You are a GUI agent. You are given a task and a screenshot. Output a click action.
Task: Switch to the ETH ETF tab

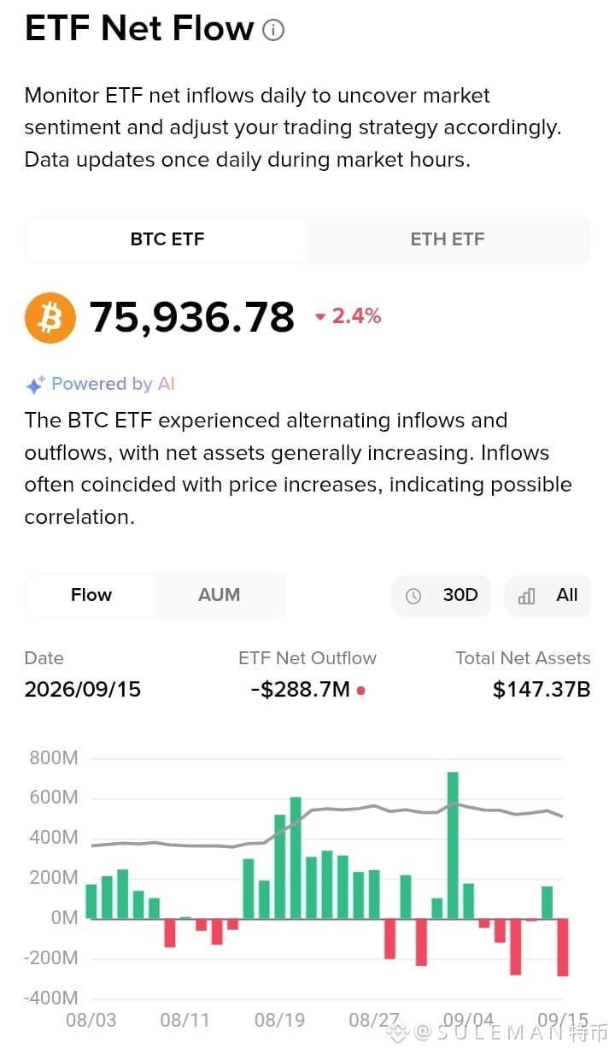click(448, 239)
